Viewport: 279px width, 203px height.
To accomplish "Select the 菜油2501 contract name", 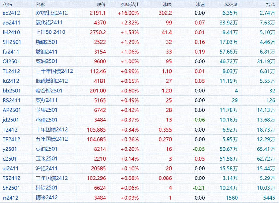I will click(x=47, y=61).
